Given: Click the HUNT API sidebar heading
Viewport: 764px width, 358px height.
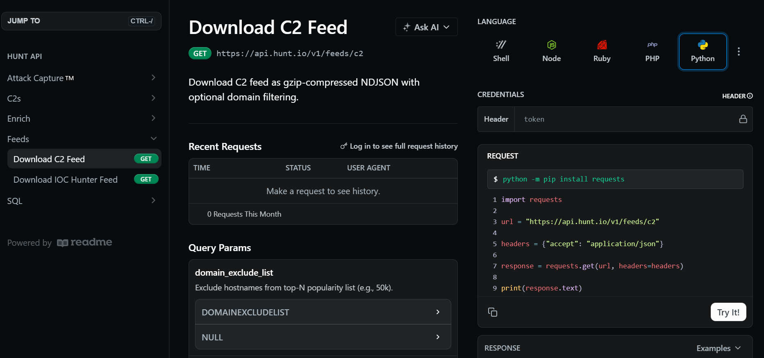Looking at the screenshot, I should click(x=25, y=57).
